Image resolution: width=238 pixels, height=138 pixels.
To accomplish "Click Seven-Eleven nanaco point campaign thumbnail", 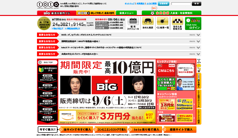I will coord(185,118).
